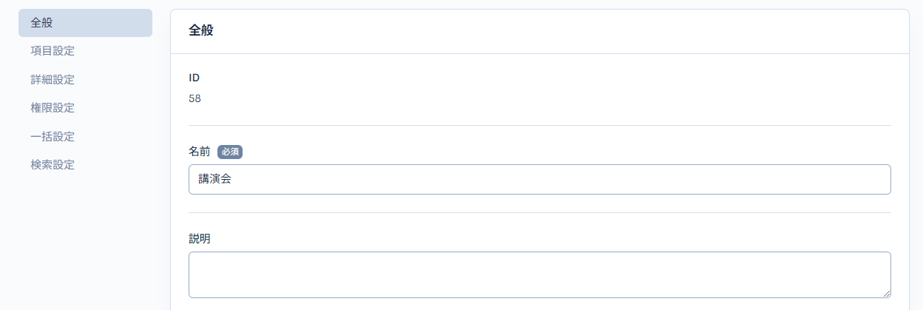Click the 全般 panel heading

pyautogui.click(x=201, y=31)
